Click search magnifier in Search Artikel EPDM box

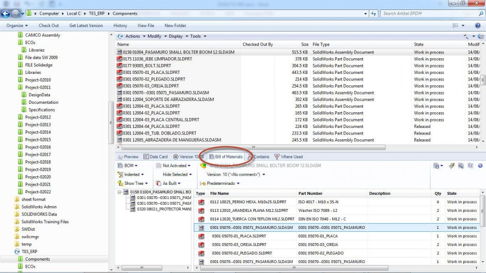tap(481, 14)
